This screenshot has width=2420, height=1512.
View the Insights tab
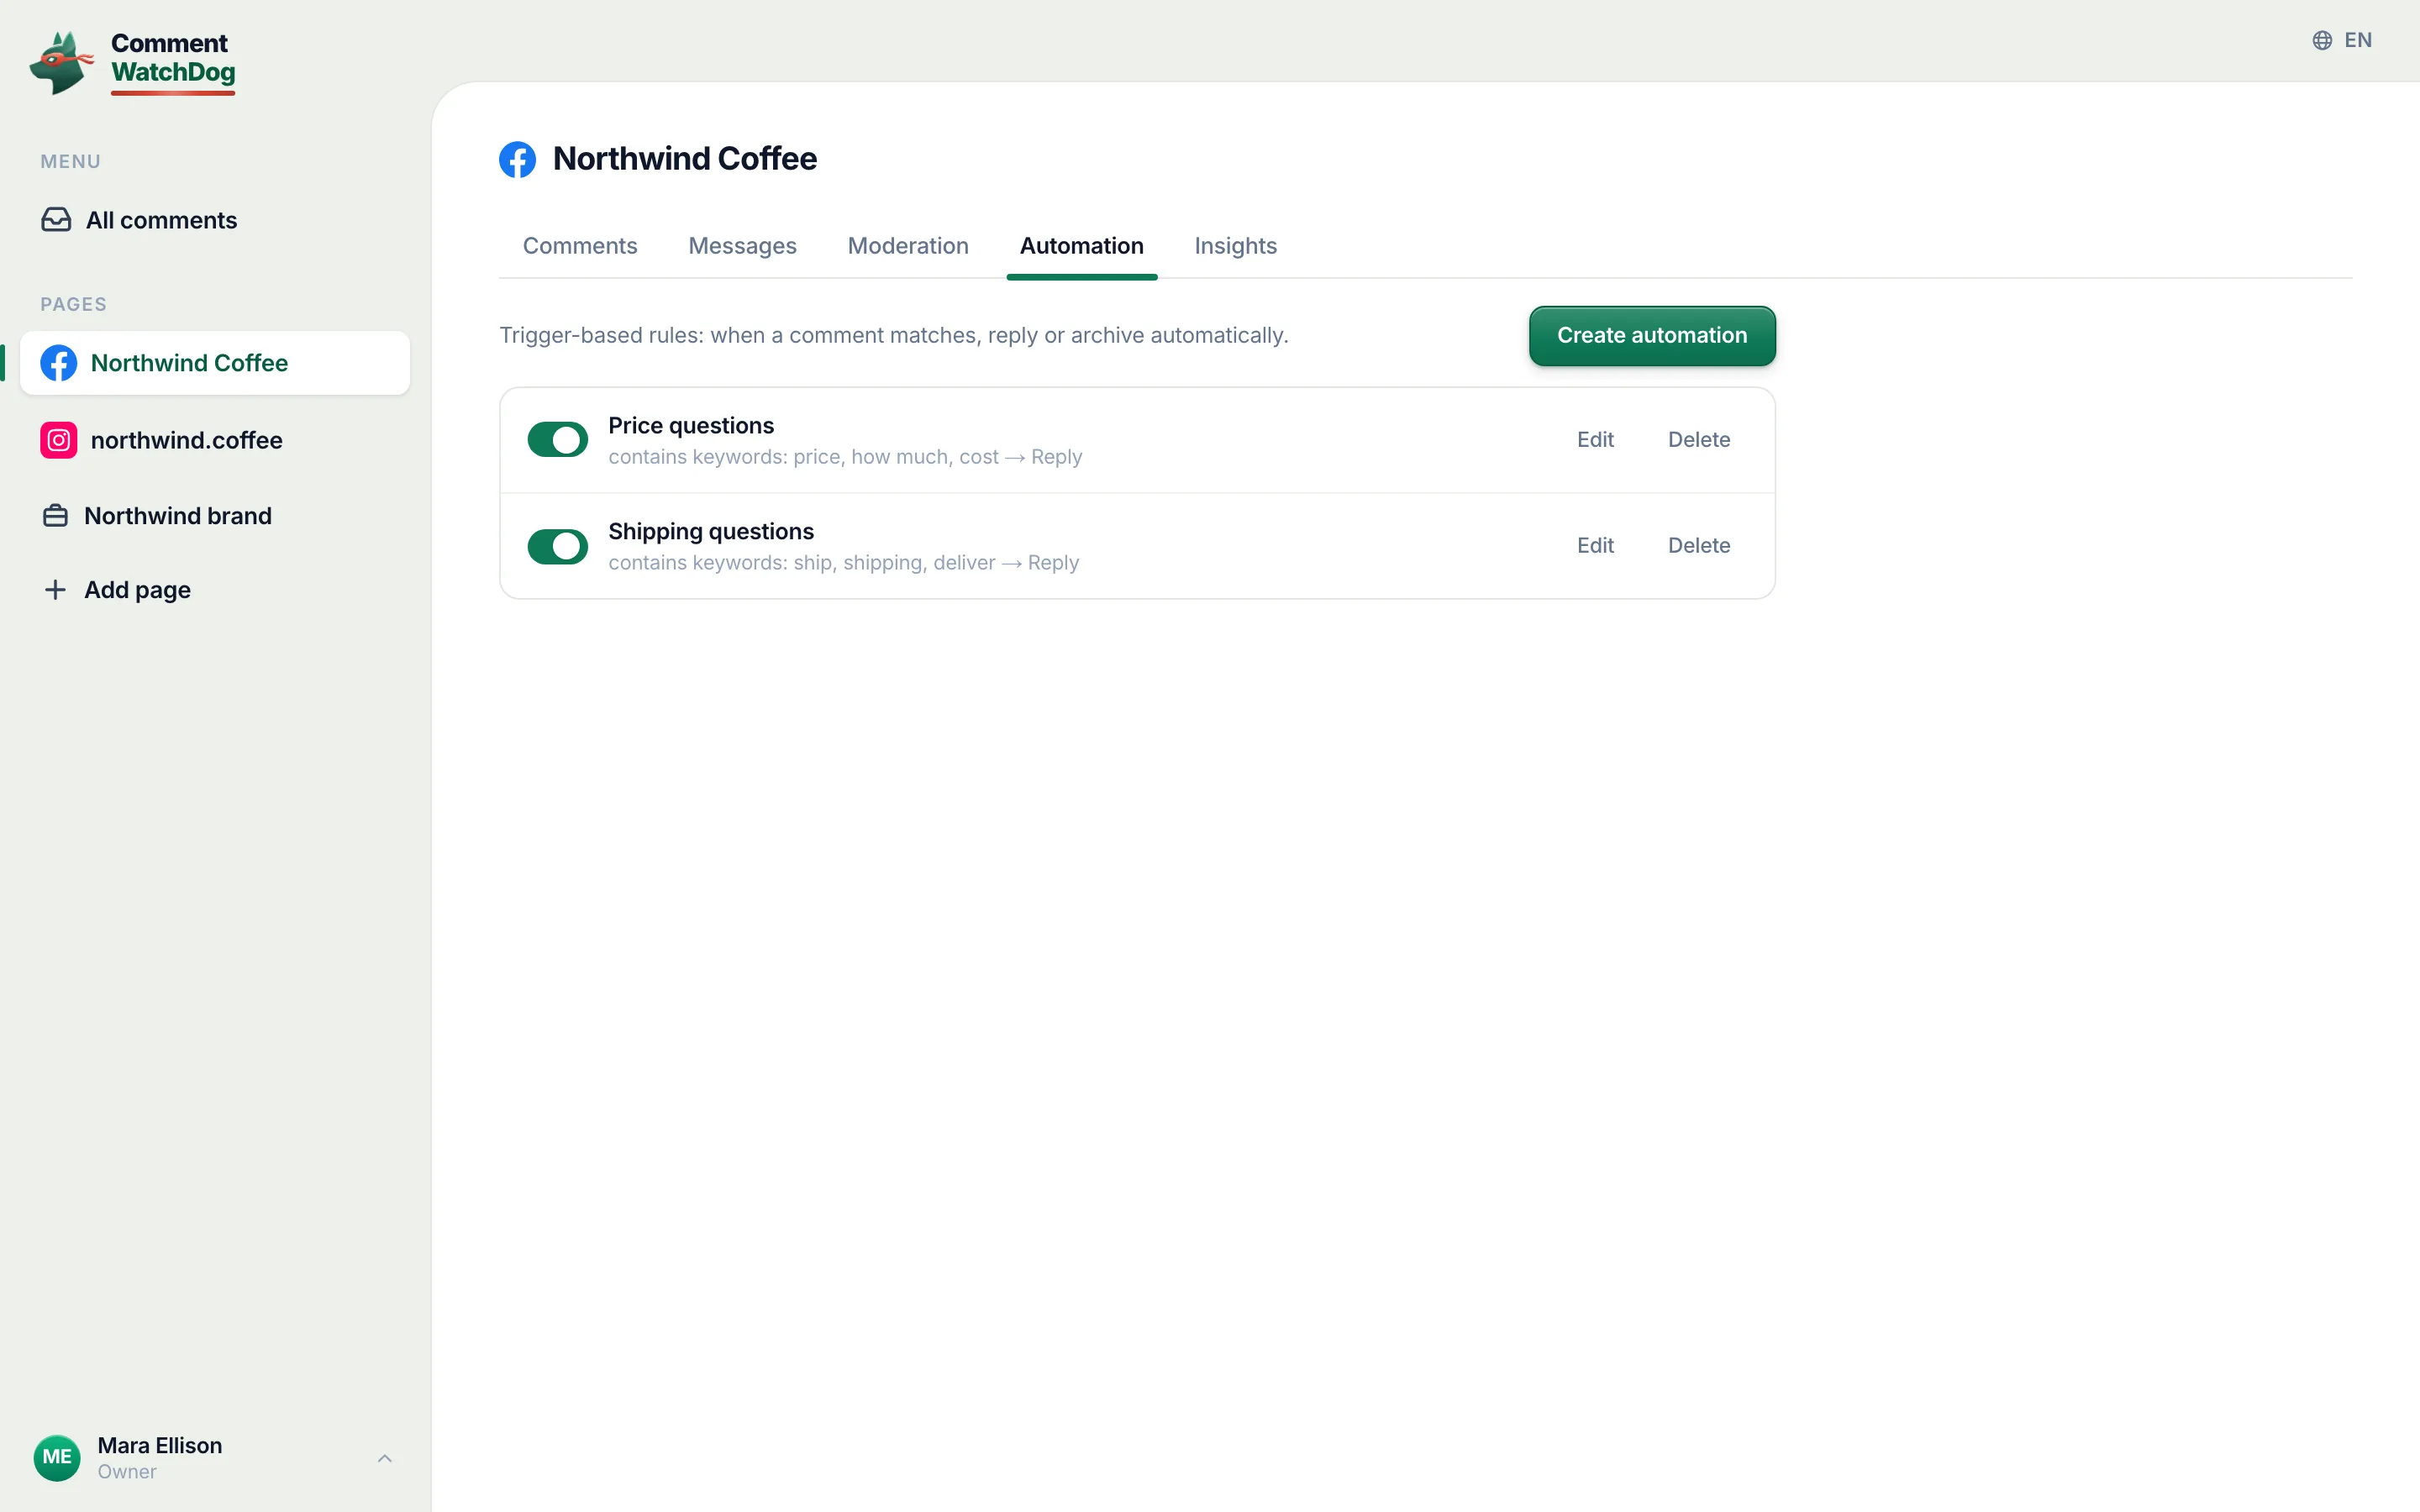(x=1236, y=246)
